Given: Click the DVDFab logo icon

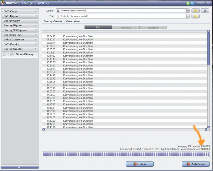Looking at the screenshot, I should pyautogui.click(x=2, y=3).
